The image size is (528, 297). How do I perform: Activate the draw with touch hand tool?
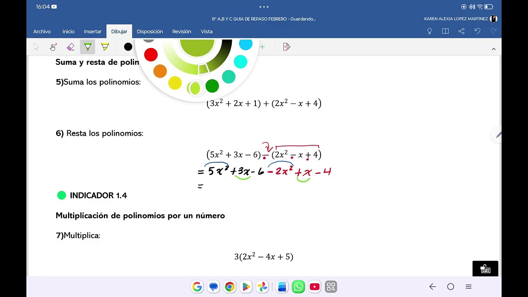(53, 47)
